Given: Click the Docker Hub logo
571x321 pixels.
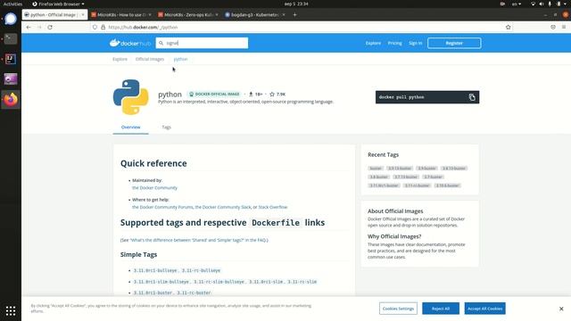Looking at the screenshot, I should (130, 43).
